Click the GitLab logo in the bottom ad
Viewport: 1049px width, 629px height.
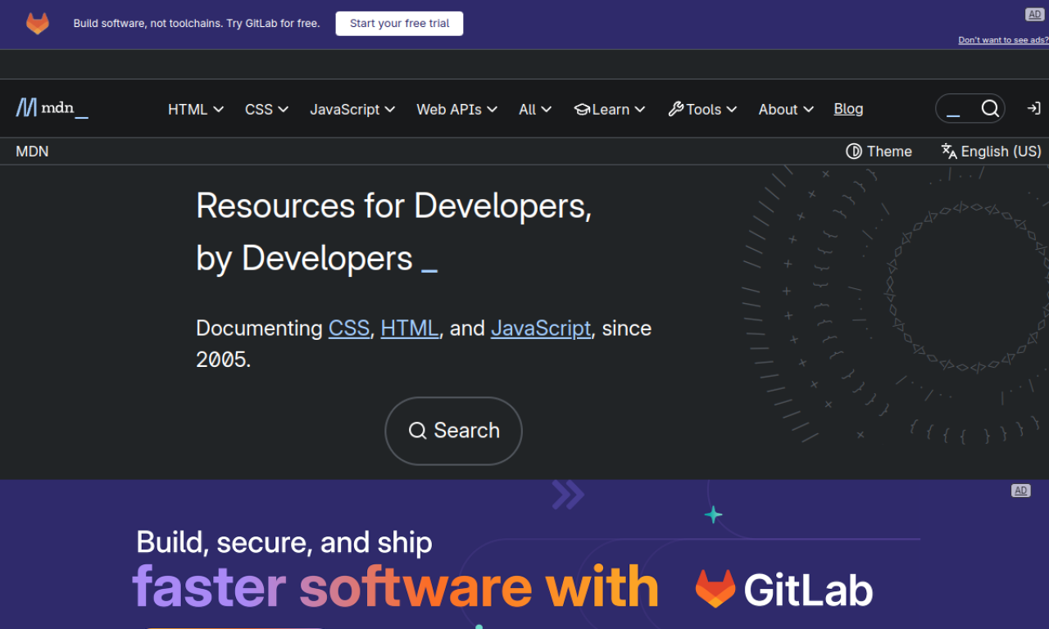coord(783,589)
